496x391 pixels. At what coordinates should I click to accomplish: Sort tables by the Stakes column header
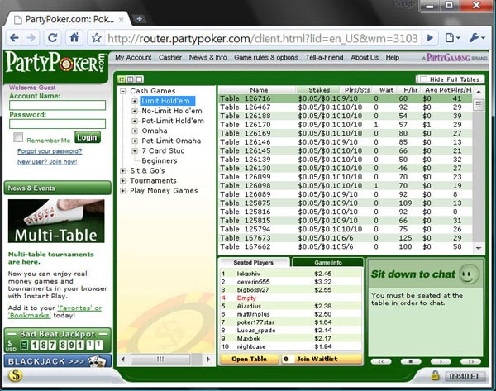(319, 90)
